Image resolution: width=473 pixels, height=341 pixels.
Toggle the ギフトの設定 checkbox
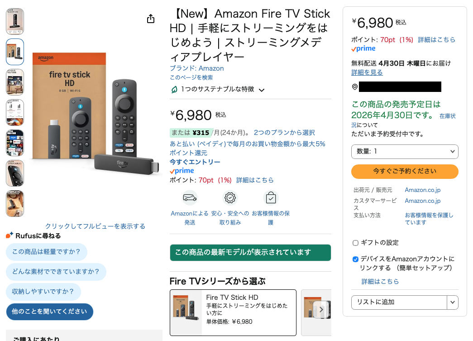(x=355, y=243)
